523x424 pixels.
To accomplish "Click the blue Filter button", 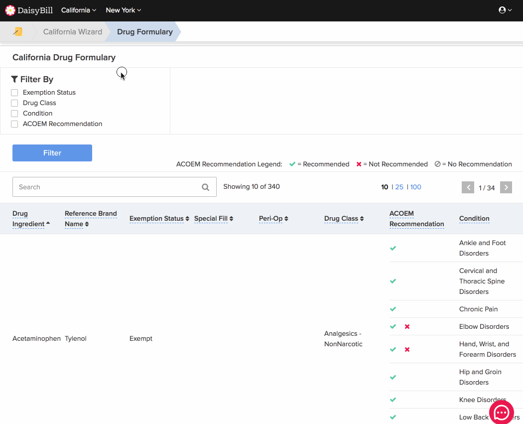I will (52, 153).
